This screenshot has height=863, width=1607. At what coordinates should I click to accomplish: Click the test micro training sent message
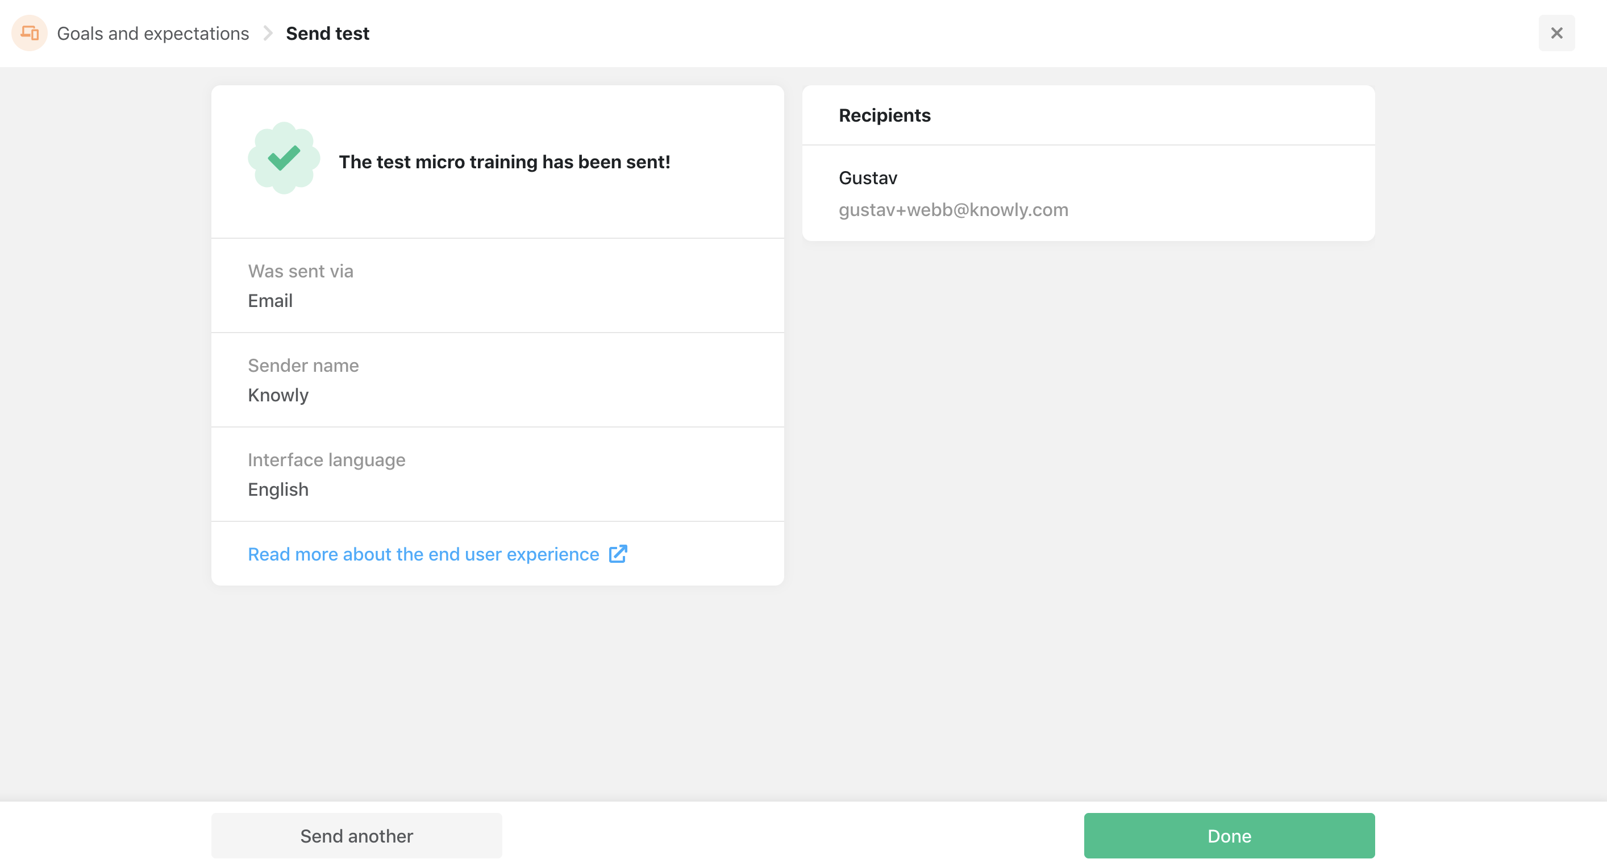(504, 162)
